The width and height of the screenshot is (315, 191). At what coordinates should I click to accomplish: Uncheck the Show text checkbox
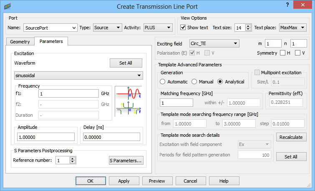click(183, 27)
